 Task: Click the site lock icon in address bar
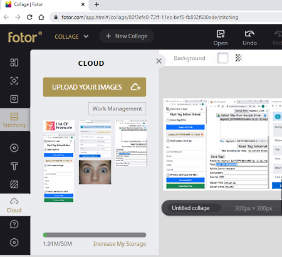(x=56, y=17)
